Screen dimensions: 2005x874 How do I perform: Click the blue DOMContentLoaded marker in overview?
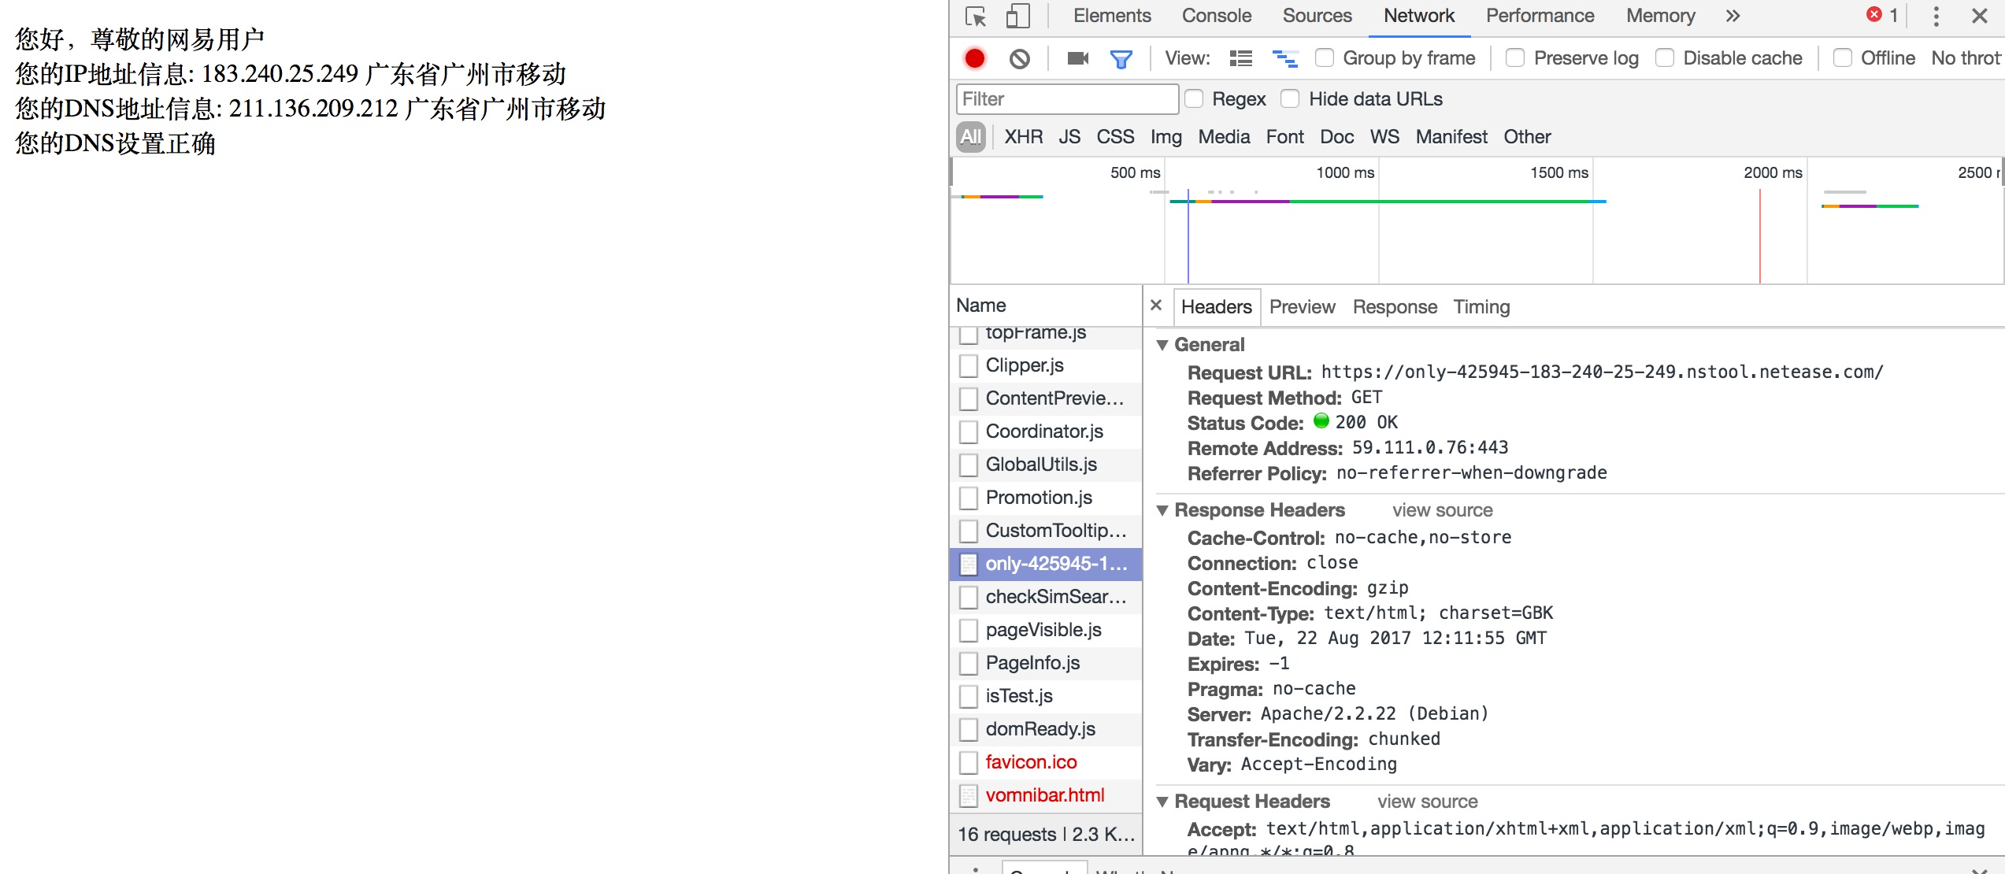click(1188, 236)
